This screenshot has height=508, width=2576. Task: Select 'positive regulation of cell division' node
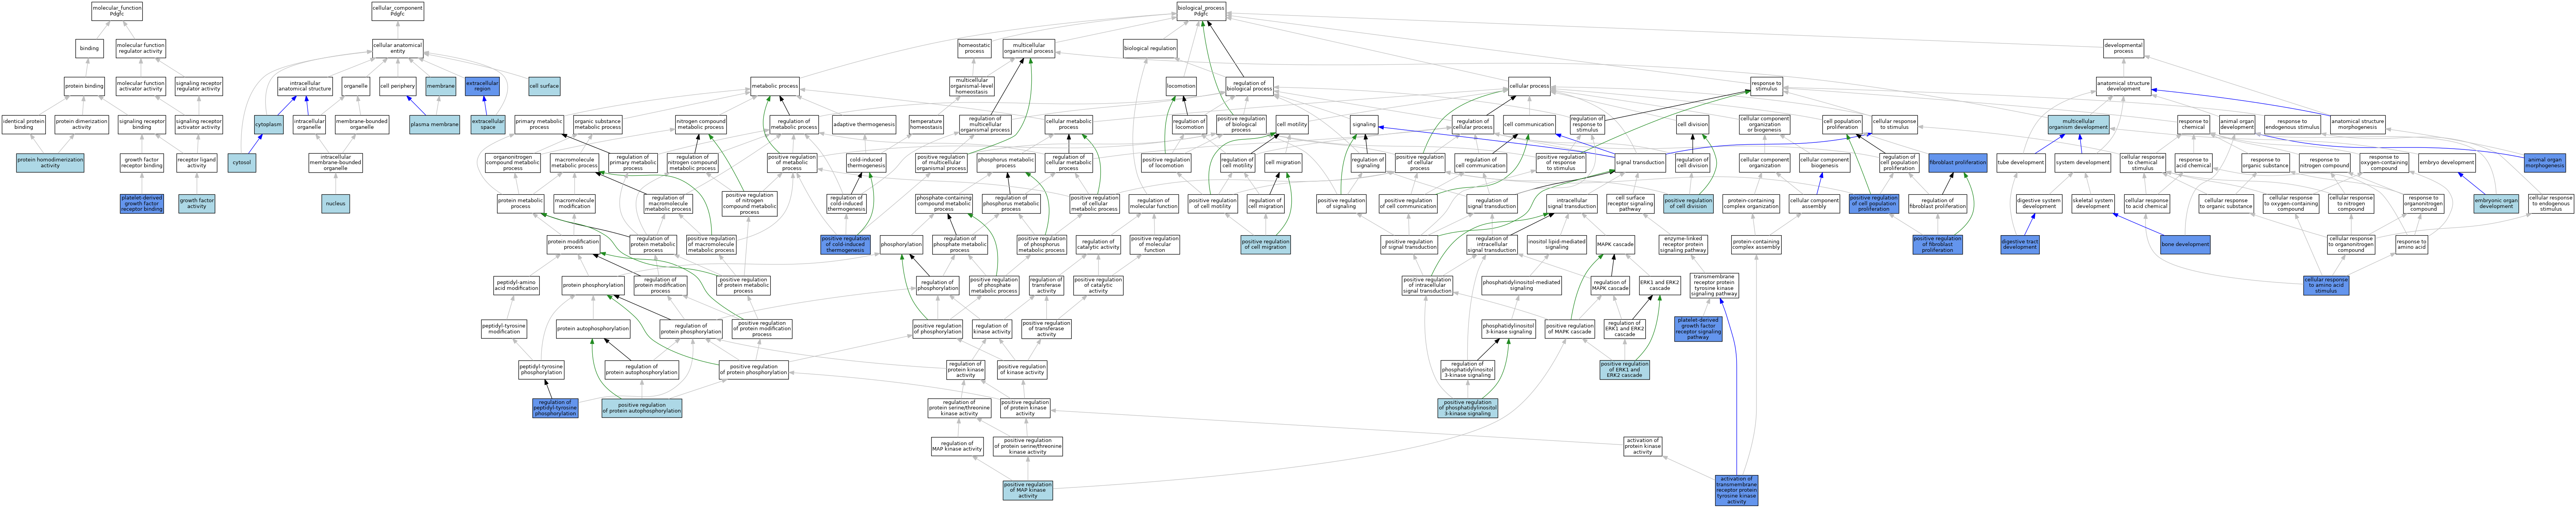(x=1689, y=204)
